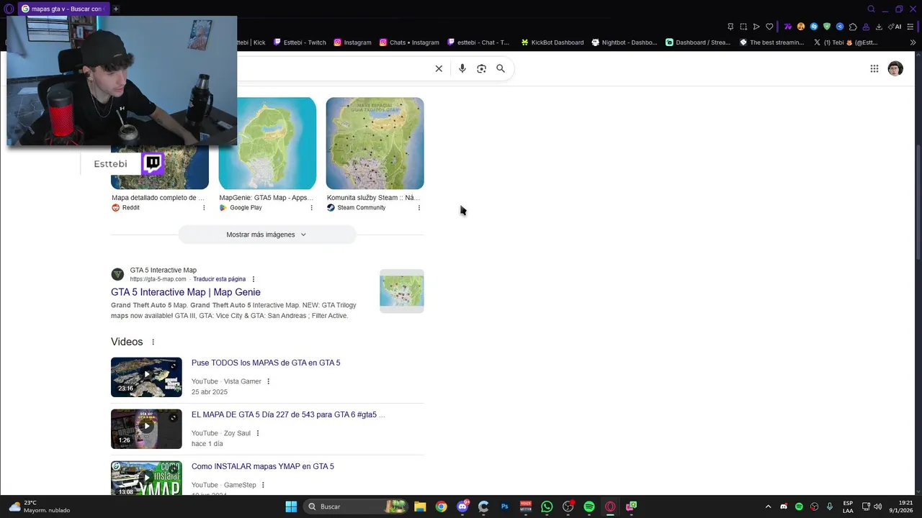Open MapGenie: GTA5 Map image result thumbnail
The width and height of the screenshot is (922, 518).
pos(267,143)
